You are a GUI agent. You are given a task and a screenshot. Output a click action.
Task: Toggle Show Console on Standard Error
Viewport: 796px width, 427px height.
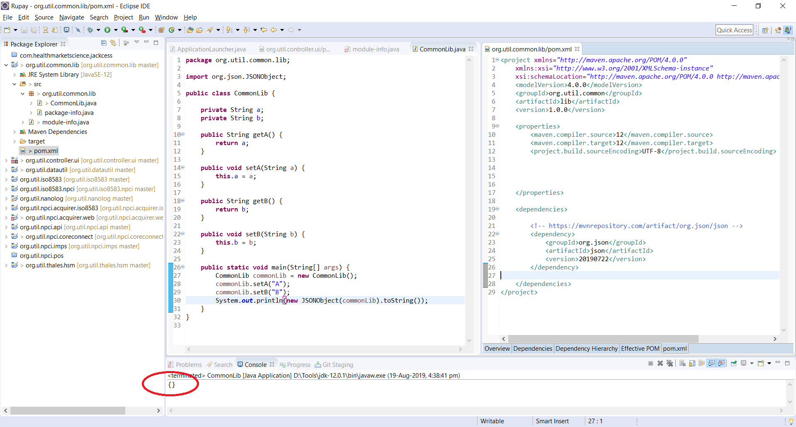coord(721,364)
